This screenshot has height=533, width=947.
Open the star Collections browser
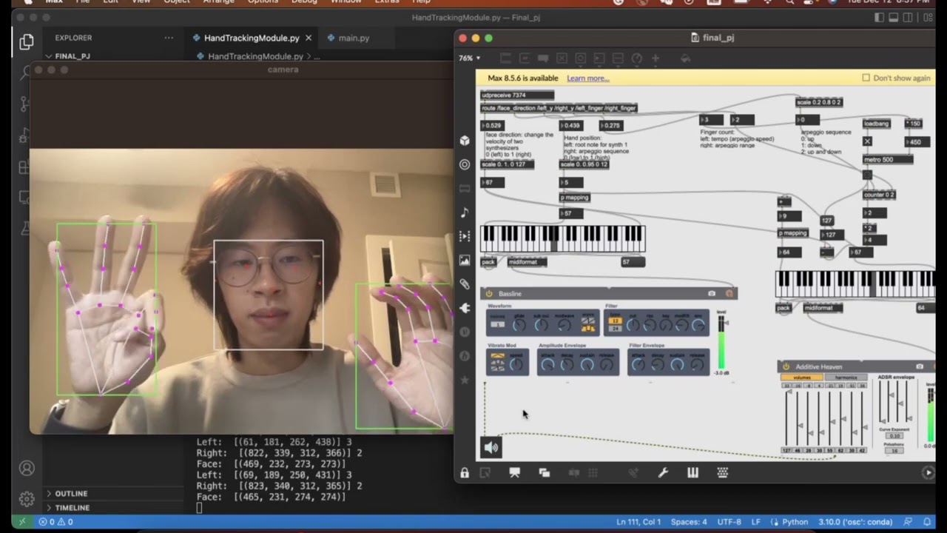pos(465,380)
